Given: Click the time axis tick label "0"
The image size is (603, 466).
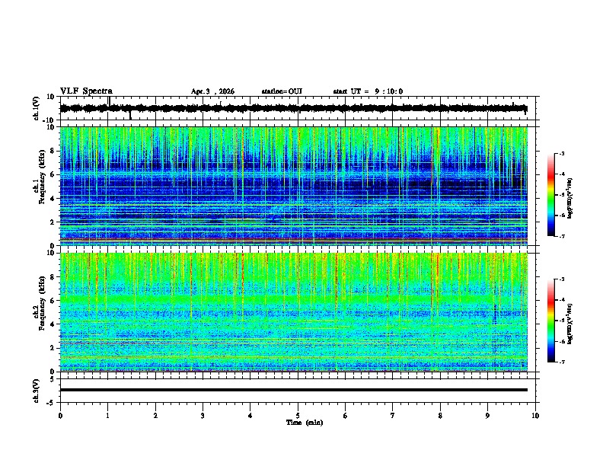Looking at the screenshot, I should 60,416.
